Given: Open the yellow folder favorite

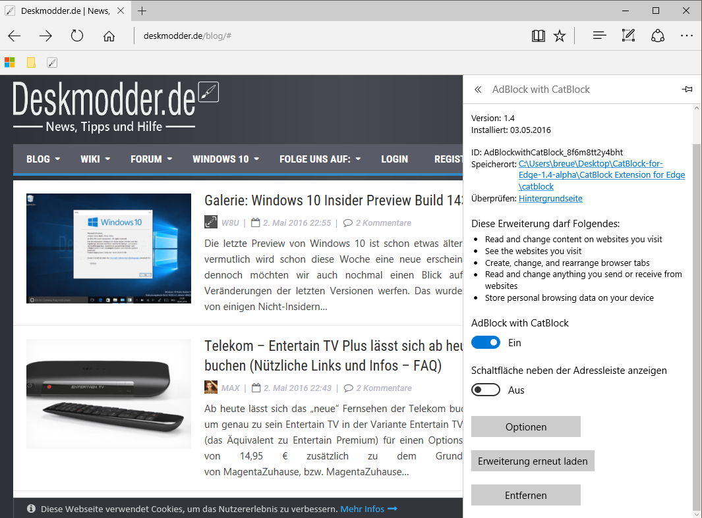Looking at the screenshot, I should pyautogui.click(x=31, y=63).
